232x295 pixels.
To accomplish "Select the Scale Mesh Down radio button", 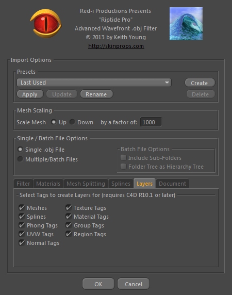I will click(72, 122).
